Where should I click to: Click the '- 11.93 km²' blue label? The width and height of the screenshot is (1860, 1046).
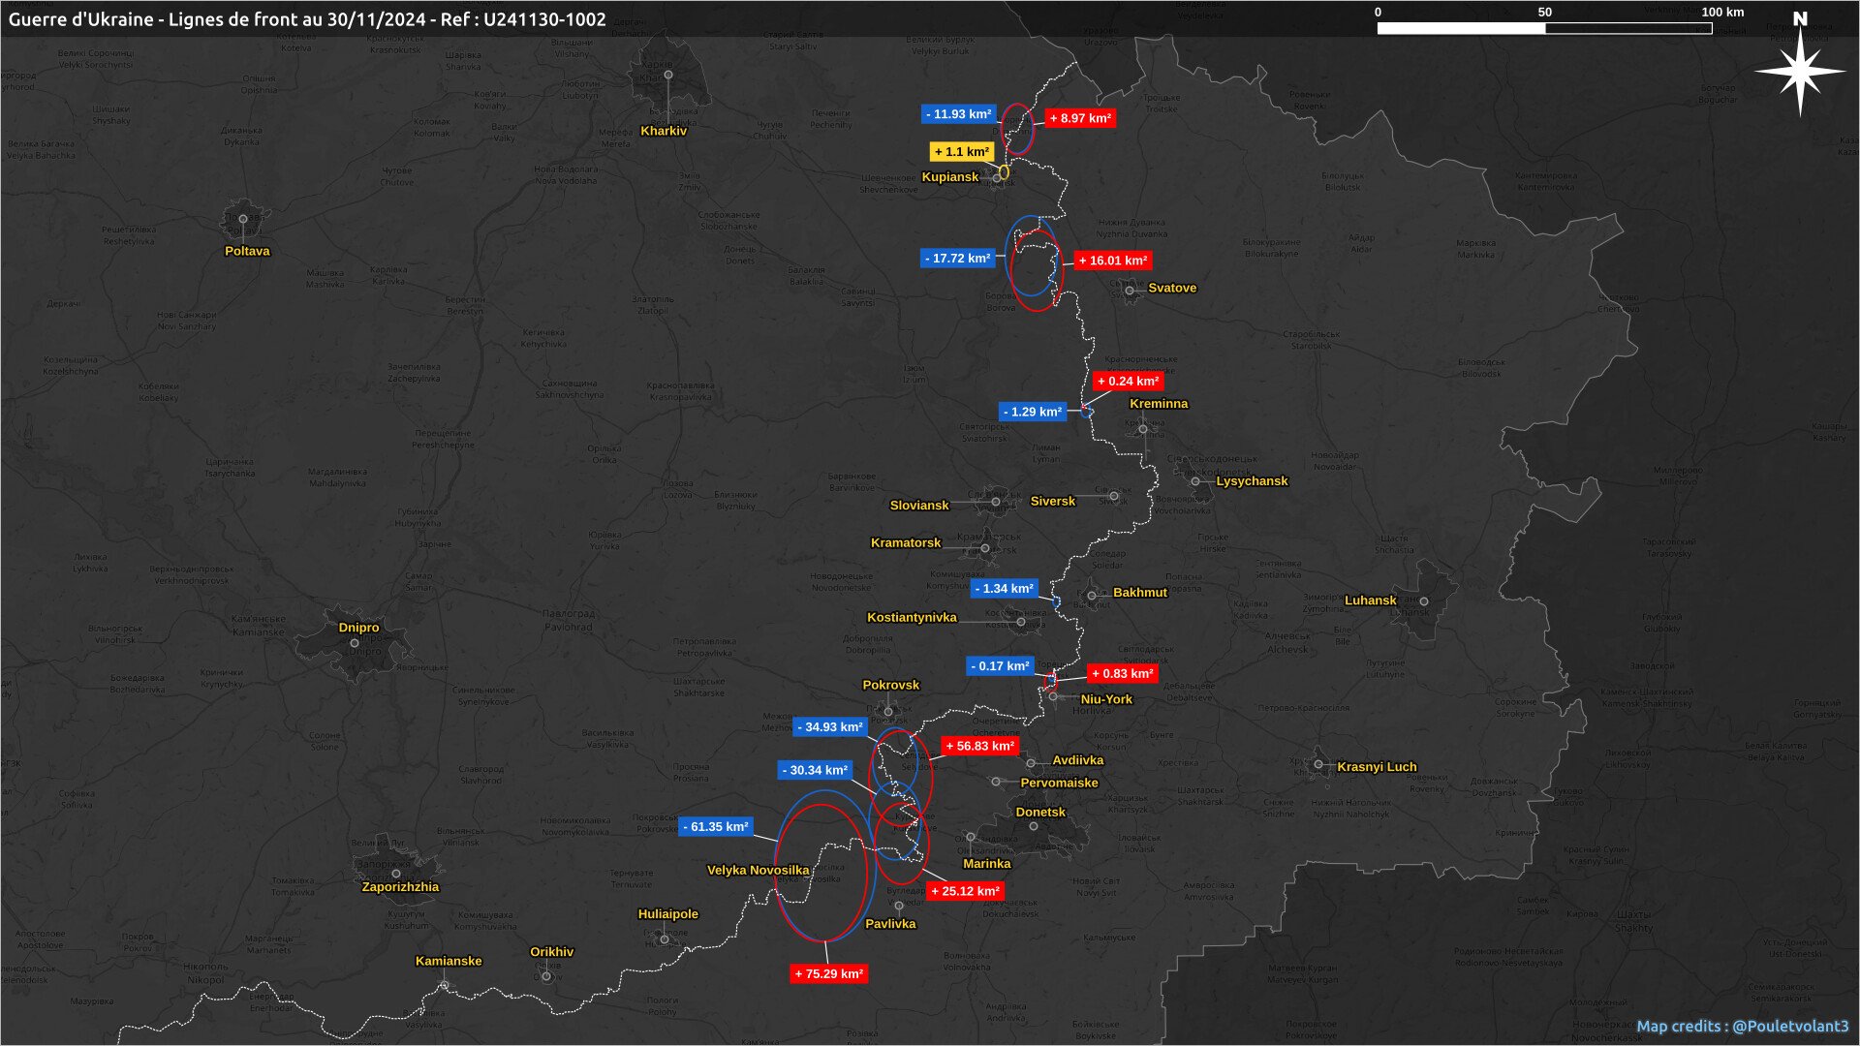click(x=958, y=114)
